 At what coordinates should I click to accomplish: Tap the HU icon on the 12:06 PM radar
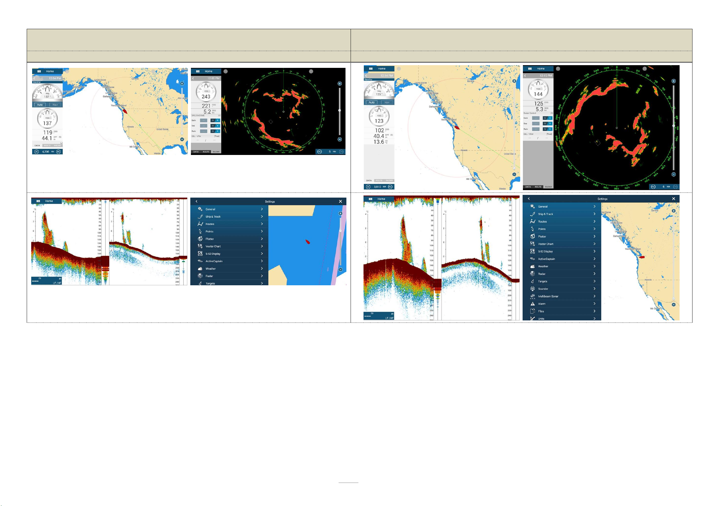tap(319, 152)
